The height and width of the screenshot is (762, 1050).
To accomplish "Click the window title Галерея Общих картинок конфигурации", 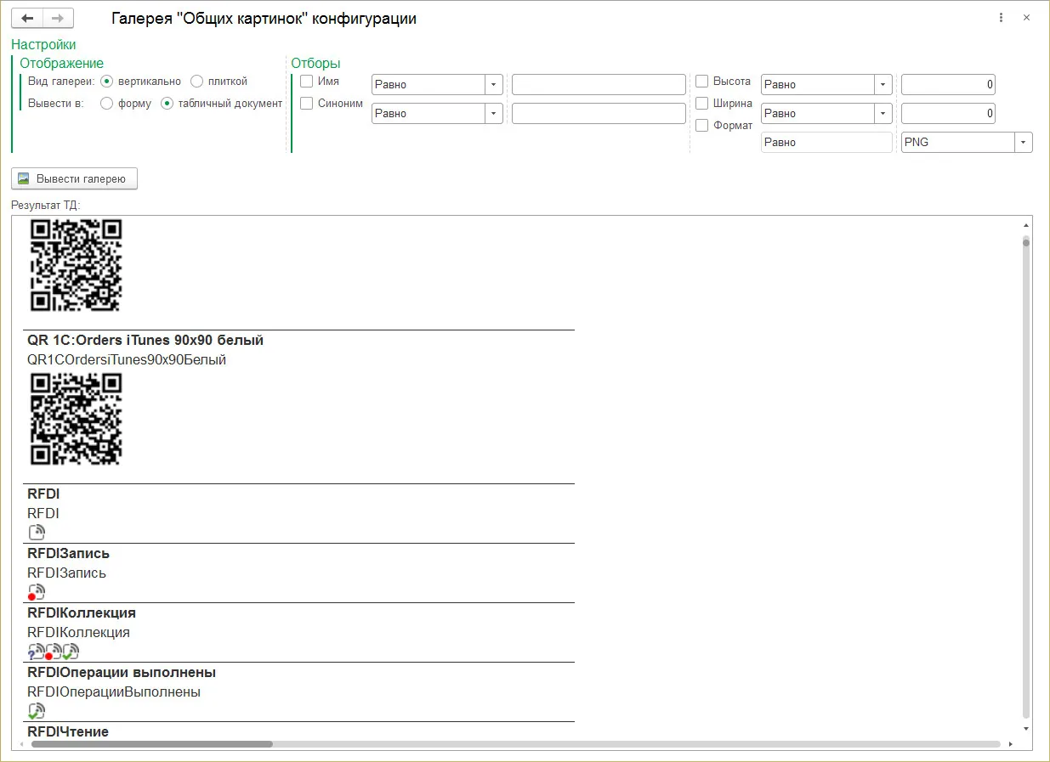I will (x=264, y=19).
